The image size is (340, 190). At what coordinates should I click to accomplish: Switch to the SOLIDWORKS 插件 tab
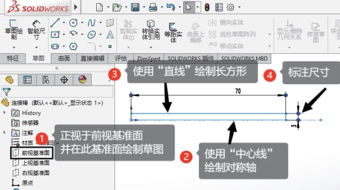point(191,58)
